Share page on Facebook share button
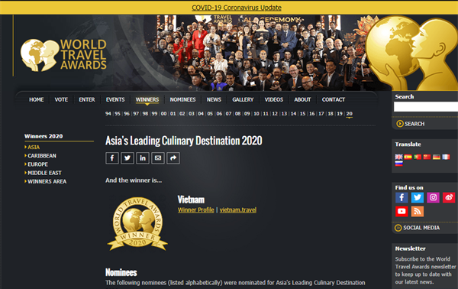The width and height of the screenshot is (458, 289). (x=112, y=158)
